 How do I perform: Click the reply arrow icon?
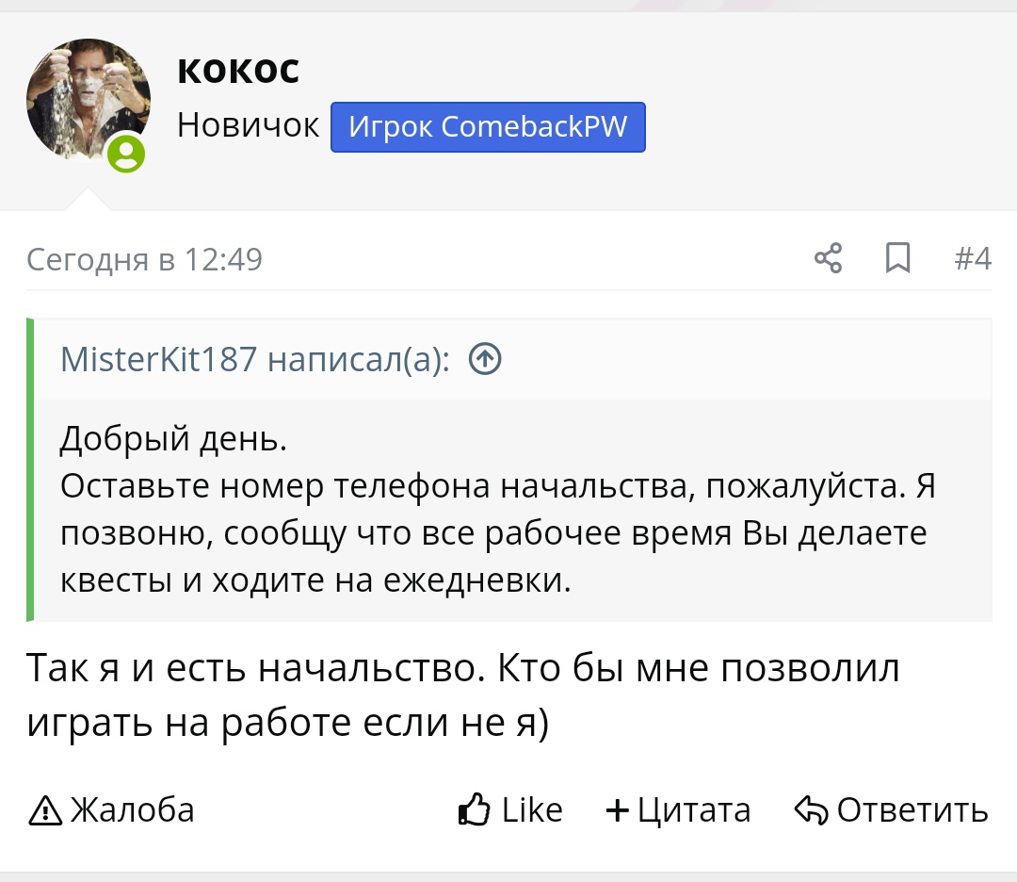[x=810, y=810]
